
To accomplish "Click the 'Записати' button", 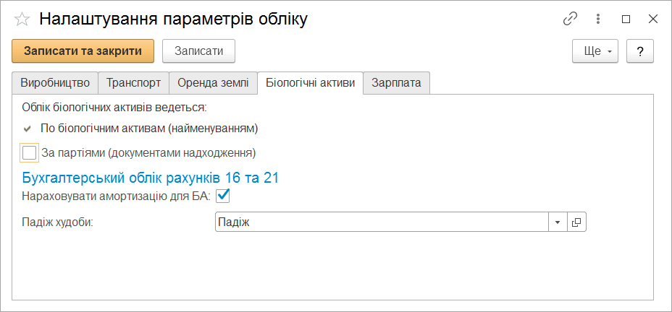I will coord(199,51).
